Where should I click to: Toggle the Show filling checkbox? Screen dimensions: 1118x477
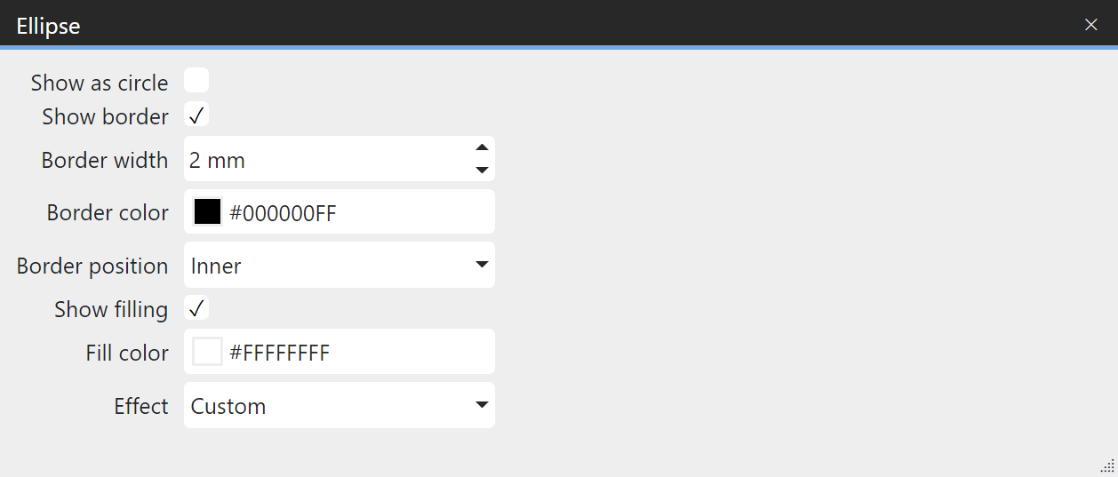tap(196, 308)
